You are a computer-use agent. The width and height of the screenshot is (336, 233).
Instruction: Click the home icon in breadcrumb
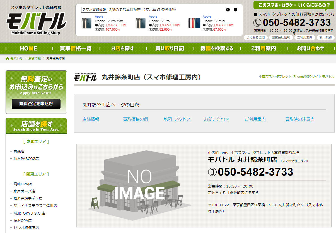[x=8, y=58]
